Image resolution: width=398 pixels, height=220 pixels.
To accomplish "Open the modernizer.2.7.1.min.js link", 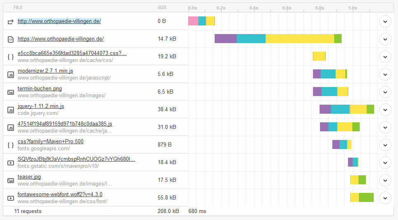I will click(45, 71).
